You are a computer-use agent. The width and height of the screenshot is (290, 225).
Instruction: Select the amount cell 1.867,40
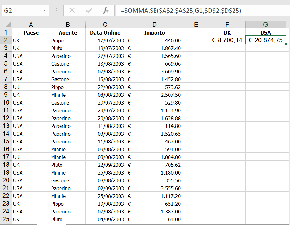[x=155, y=48]
